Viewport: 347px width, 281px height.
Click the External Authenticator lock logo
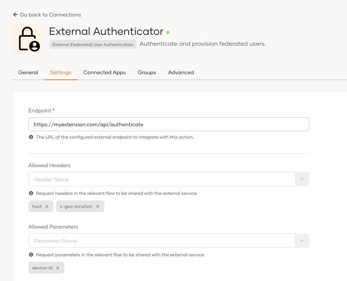pyautogui.click(x=28, y=39)
